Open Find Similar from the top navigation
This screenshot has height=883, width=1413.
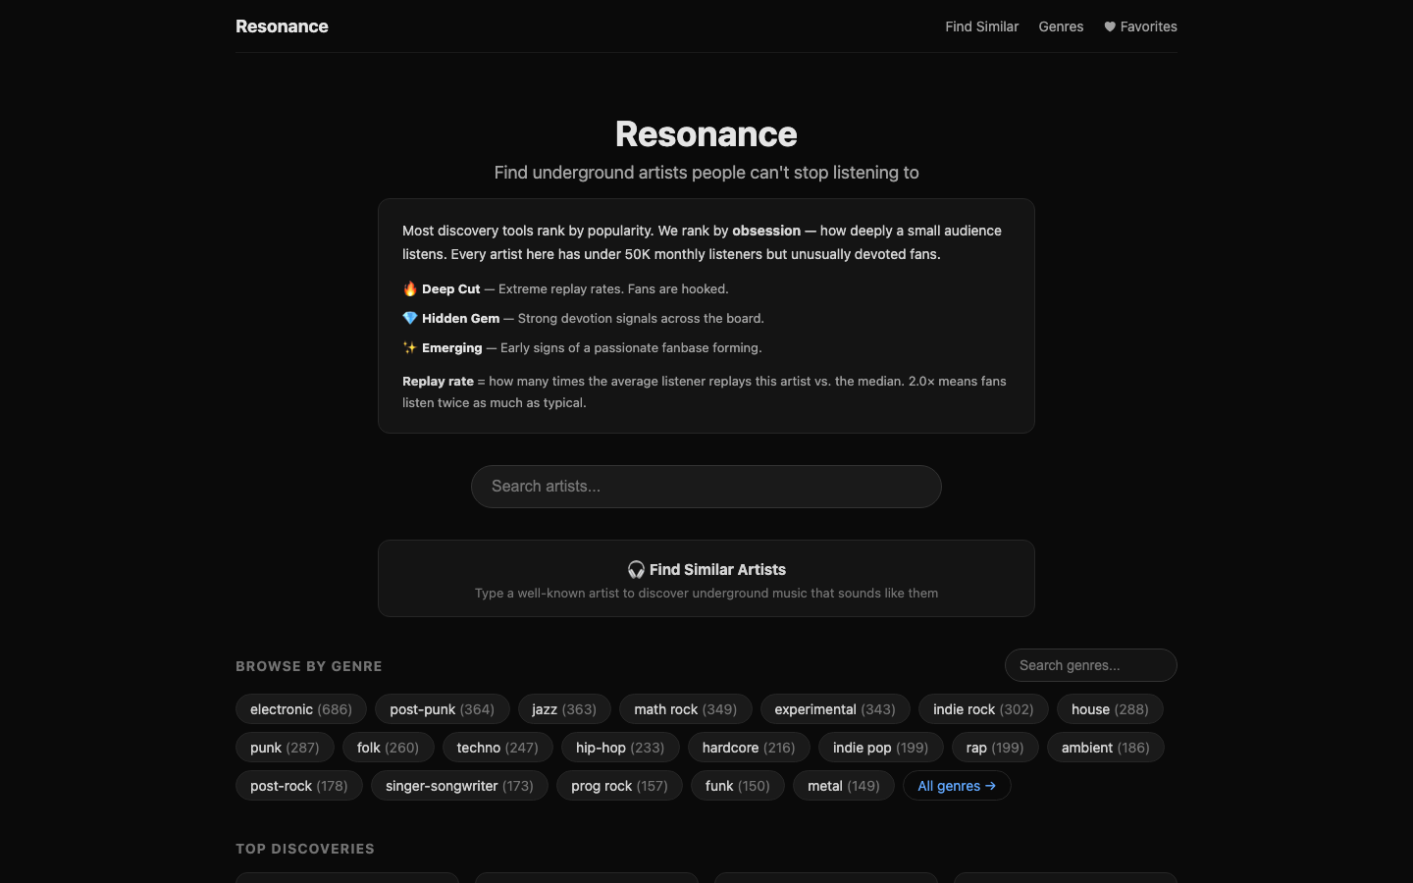point(982,26)
